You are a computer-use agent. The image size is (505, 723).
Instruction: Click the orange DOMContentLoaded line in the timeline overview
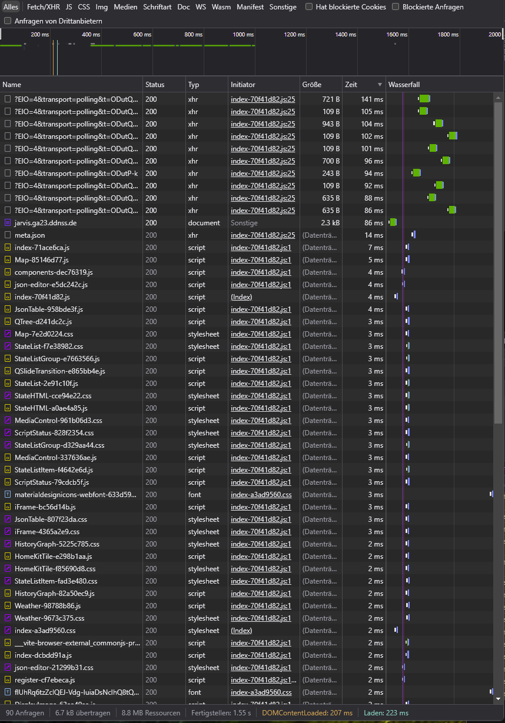(x=53, y=59)
